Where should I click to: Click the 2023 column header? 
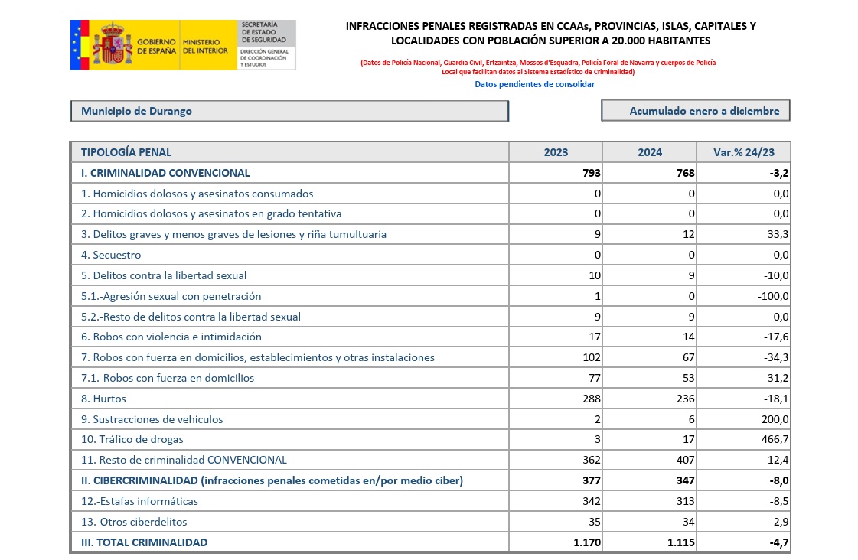[556, 152]
